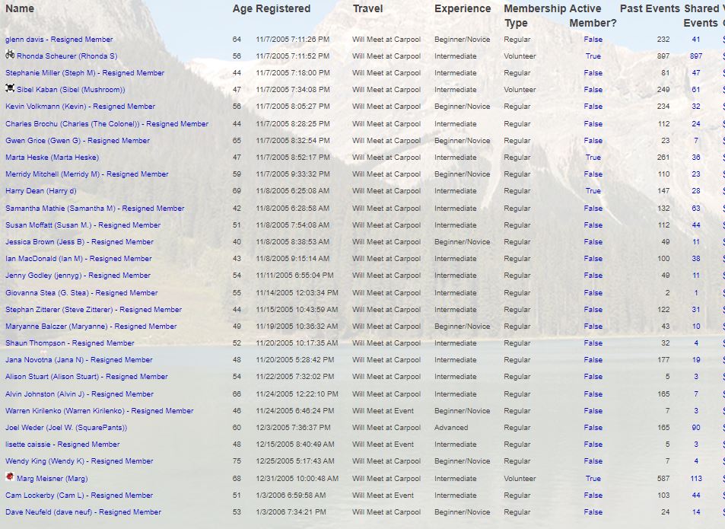Open Dave Neufeld (dave neuf) profile
This screenshot has height=529, width=725.
[x=83, y=512]
